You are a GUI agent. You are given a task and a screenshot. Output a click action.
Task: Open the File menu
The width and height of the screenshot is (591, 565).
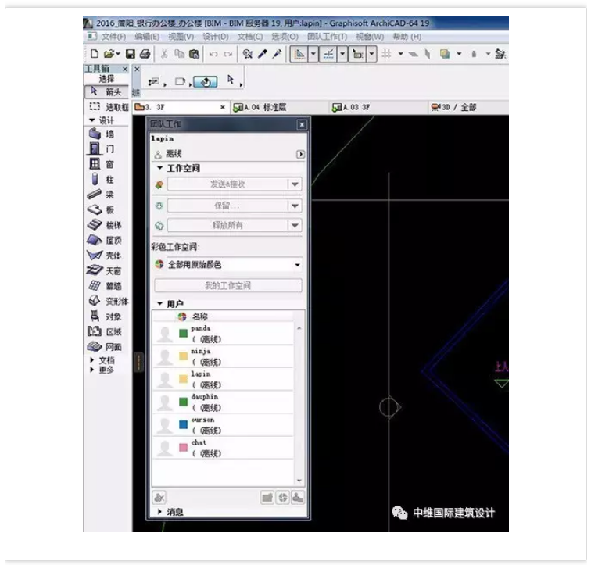[113, 37]
